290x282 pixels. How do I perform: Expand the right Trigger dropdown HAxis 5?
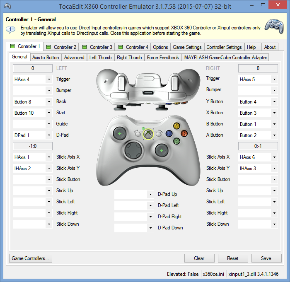(274, 80)
